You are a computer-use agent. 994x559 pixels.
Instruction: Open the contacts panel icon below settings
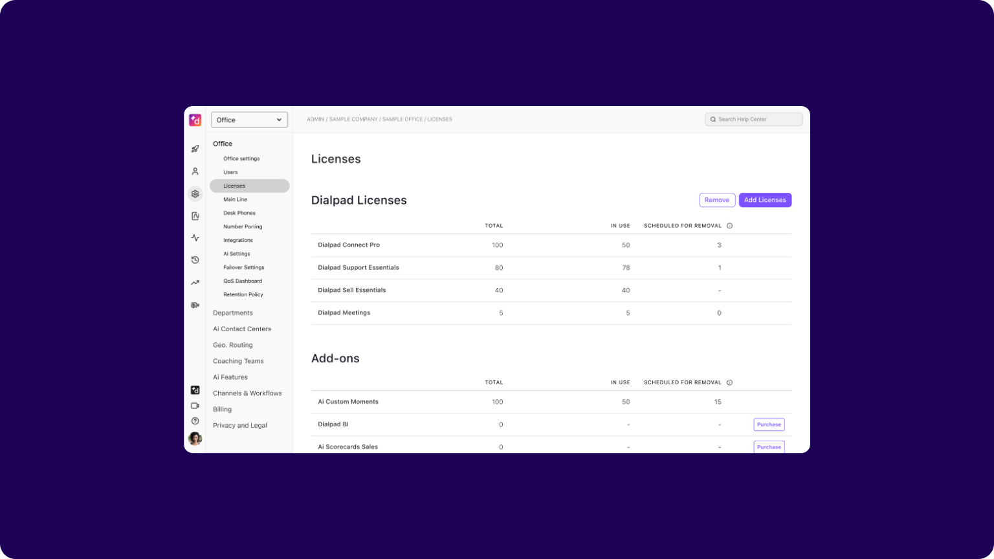[195, 215]
